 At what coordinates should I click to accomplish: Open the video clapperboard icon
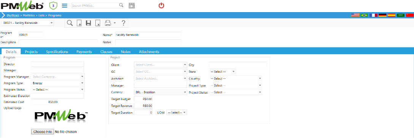click(x=132, y=6)
